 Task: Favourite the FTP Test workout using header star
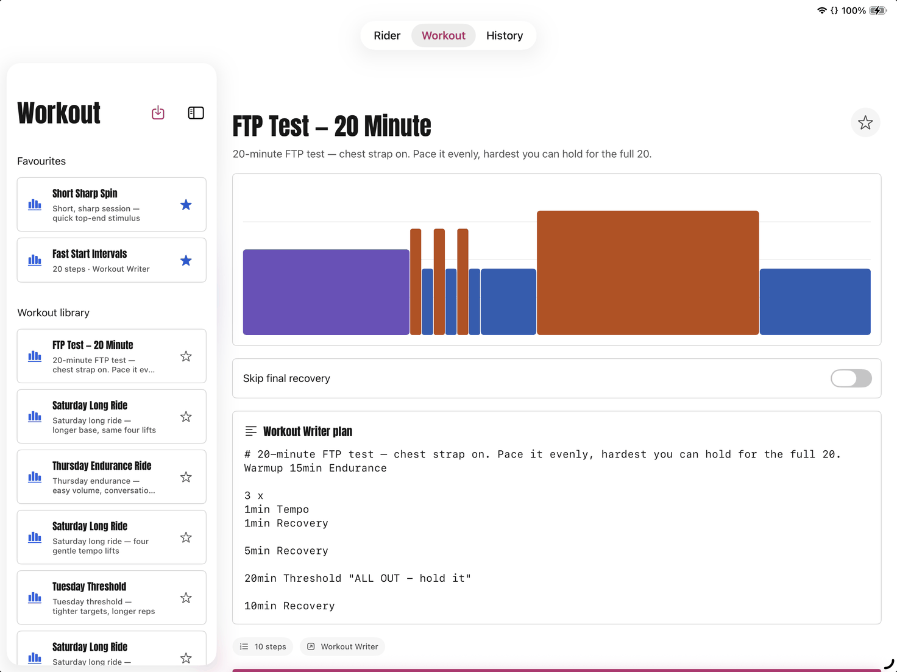865,122
